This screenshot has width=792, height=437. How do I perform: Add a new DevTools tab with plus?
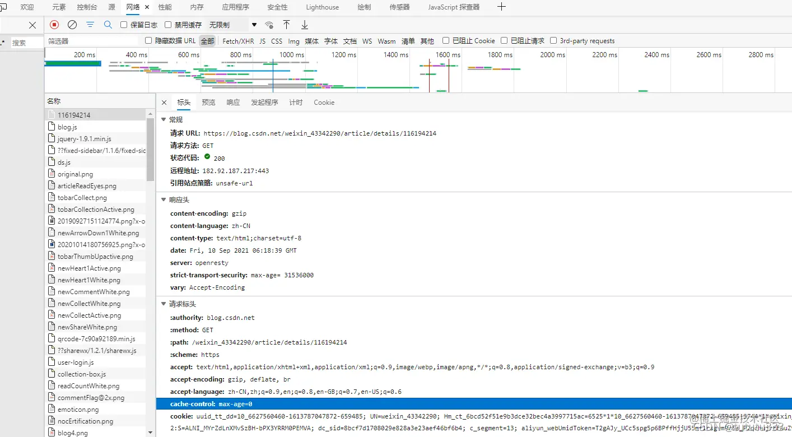[501, 7]
